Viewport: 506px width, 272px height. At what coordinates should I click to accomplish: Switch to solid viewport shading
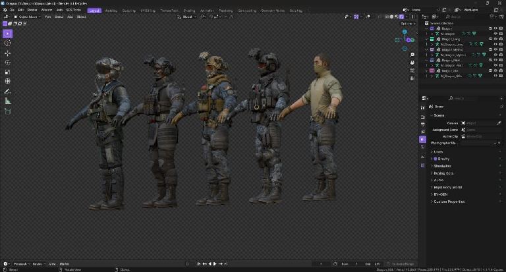pyautogui.click(x=391, y=16)
